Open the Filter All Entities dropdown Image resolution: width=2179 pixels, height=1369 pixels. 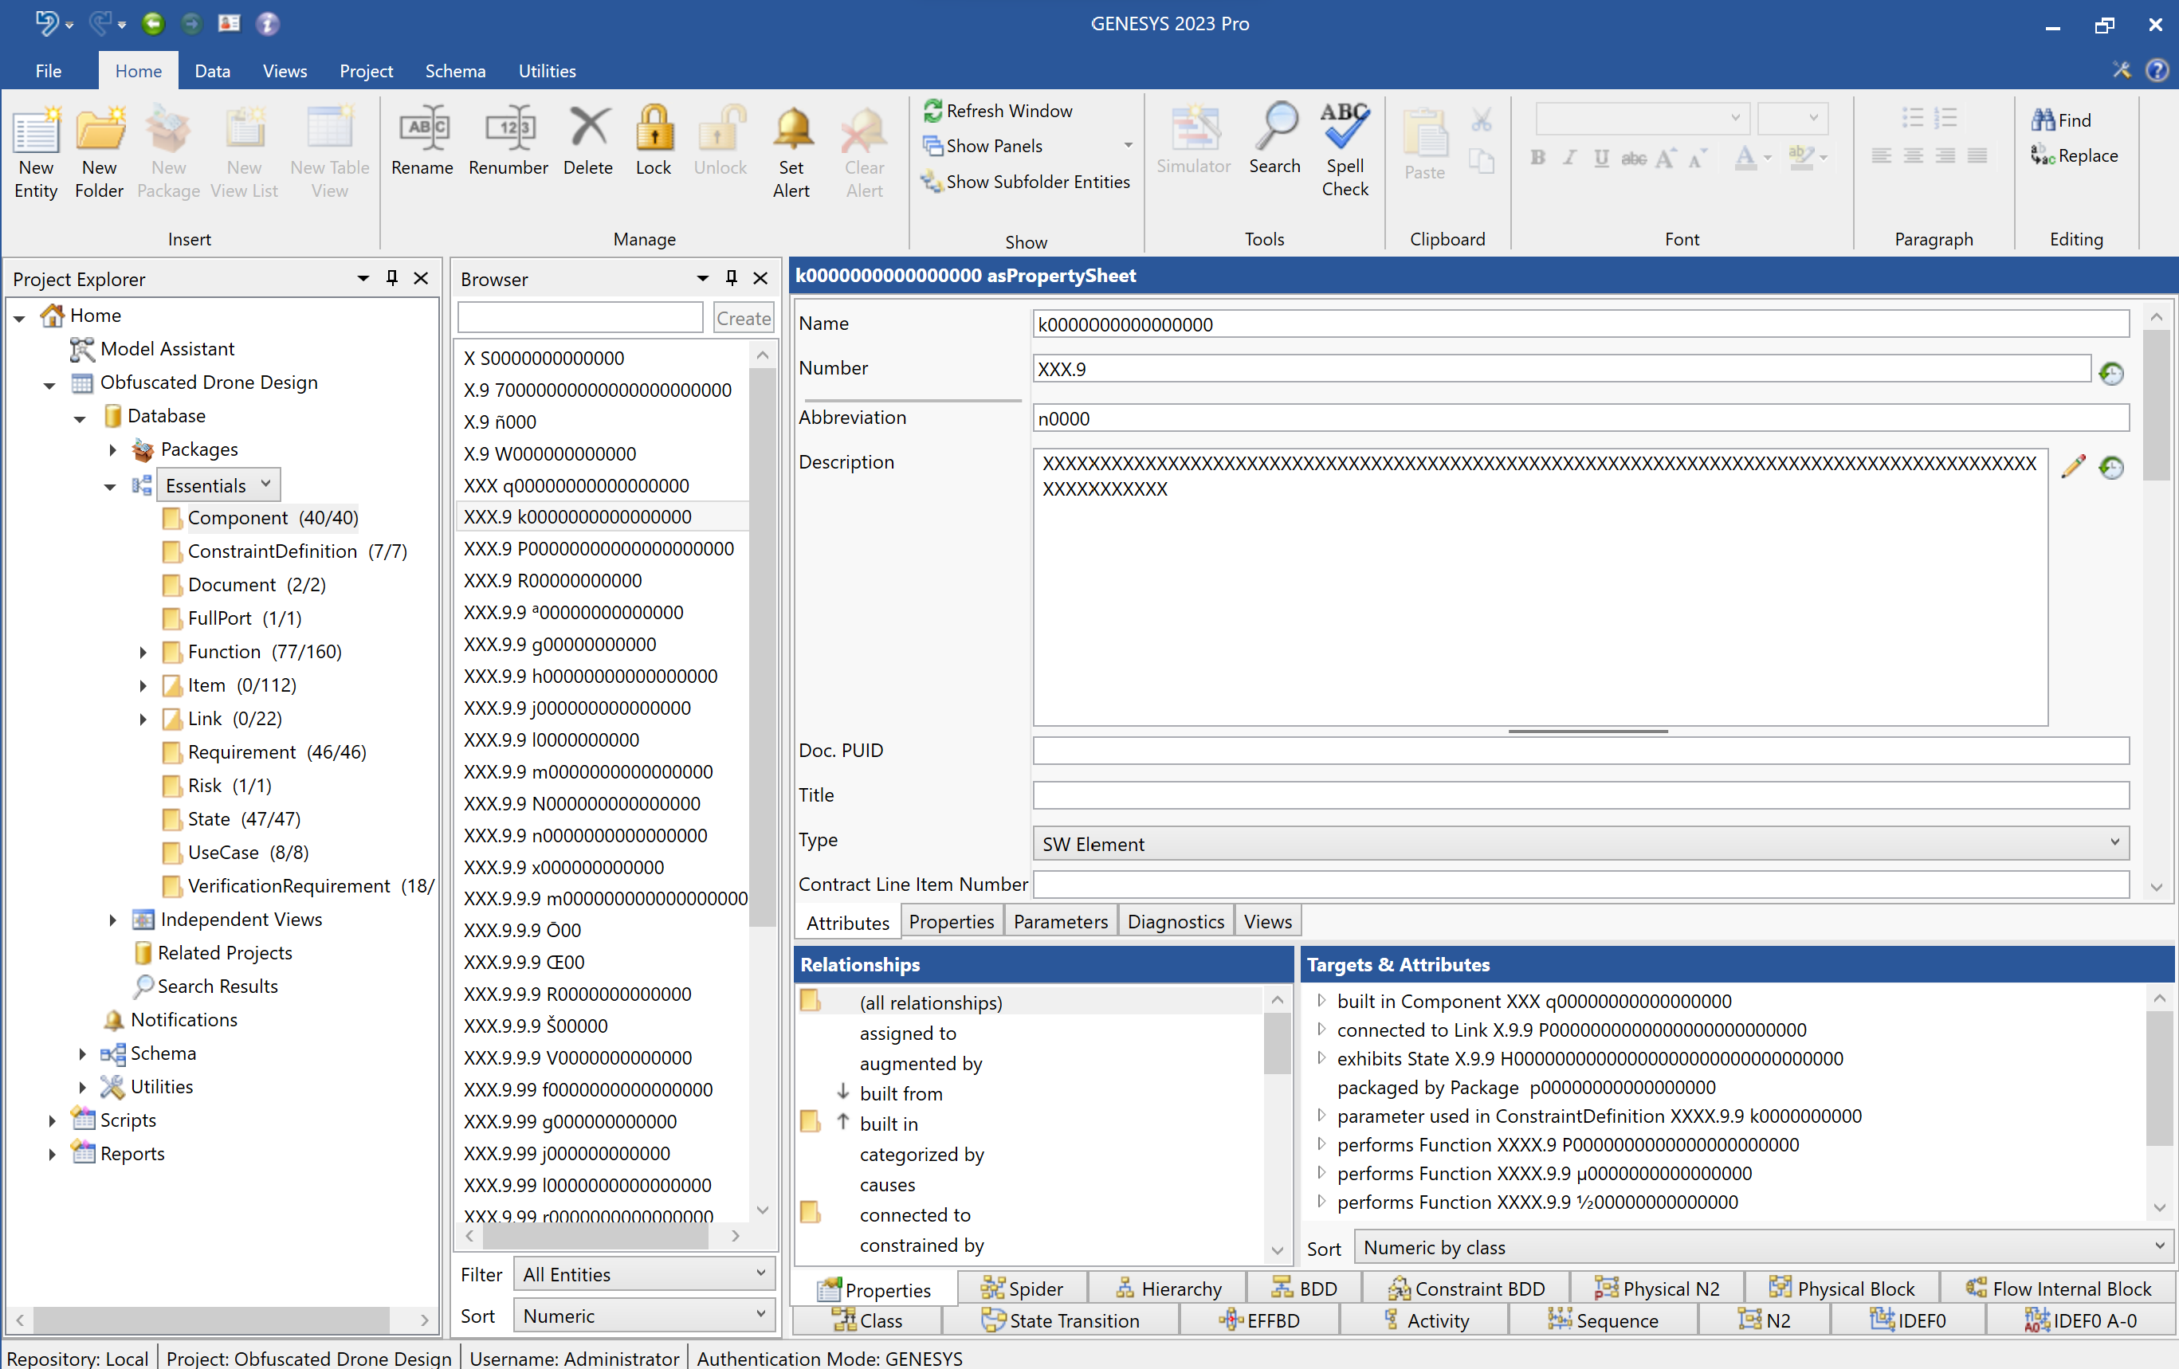[644, 1275]
